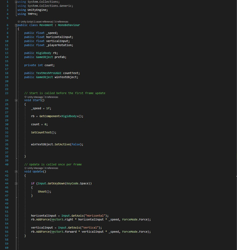Click 'count = 0;' statement

tap(39, 124)
